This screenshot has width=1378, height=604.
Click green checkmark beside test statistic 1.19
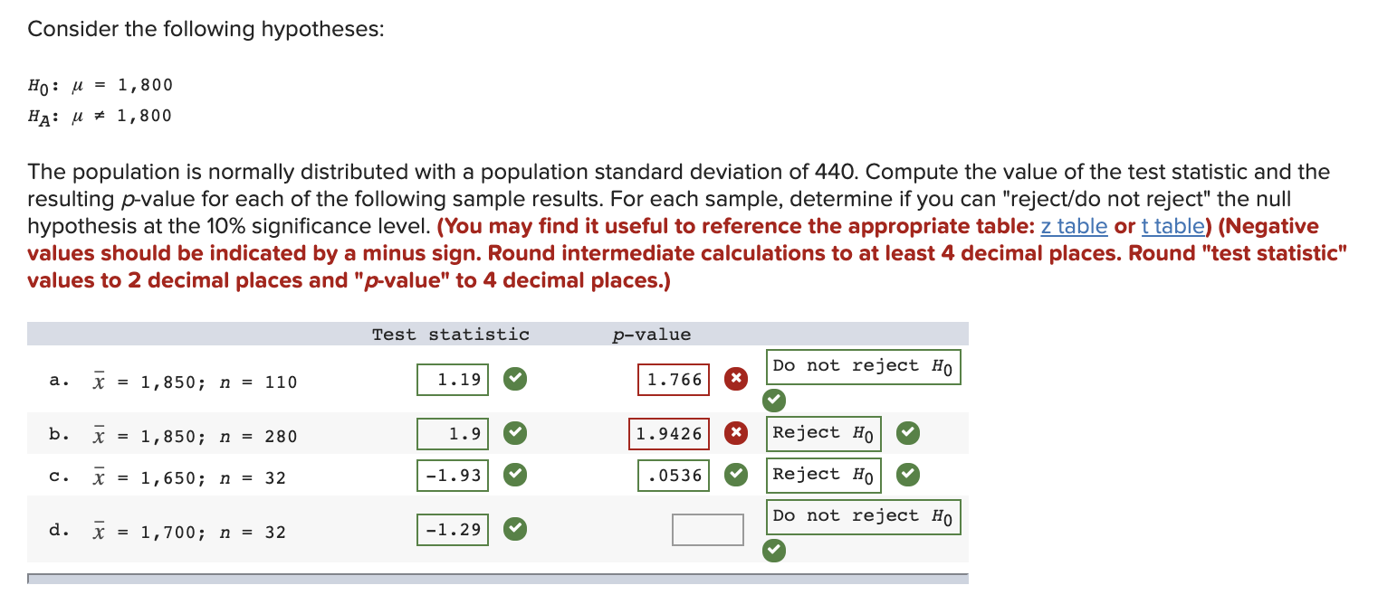coord(514,379)
